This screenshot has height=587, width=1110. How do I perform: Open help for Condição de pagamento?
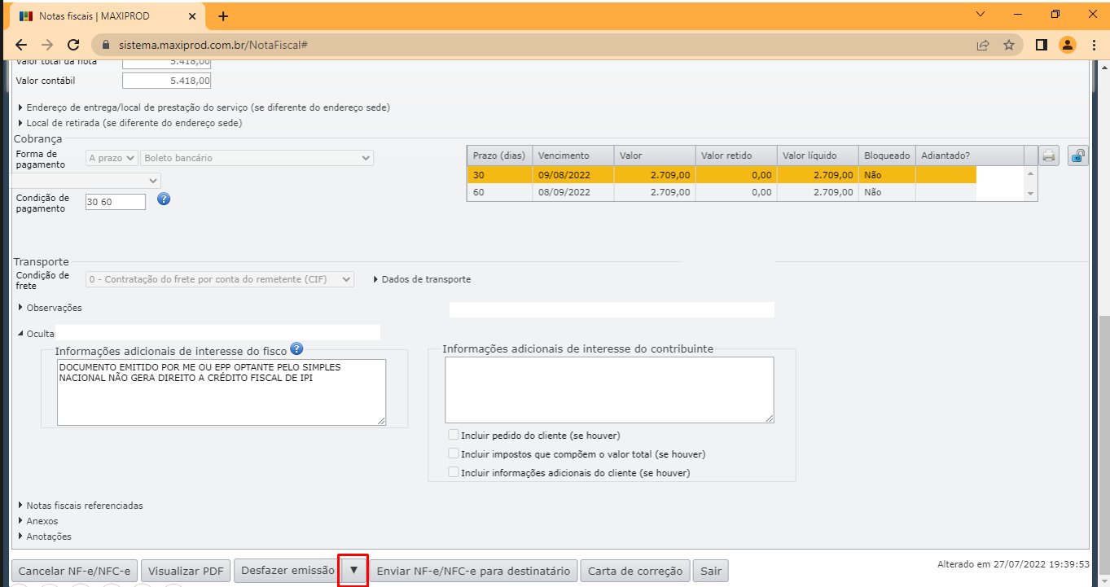(x=164, y=199)
